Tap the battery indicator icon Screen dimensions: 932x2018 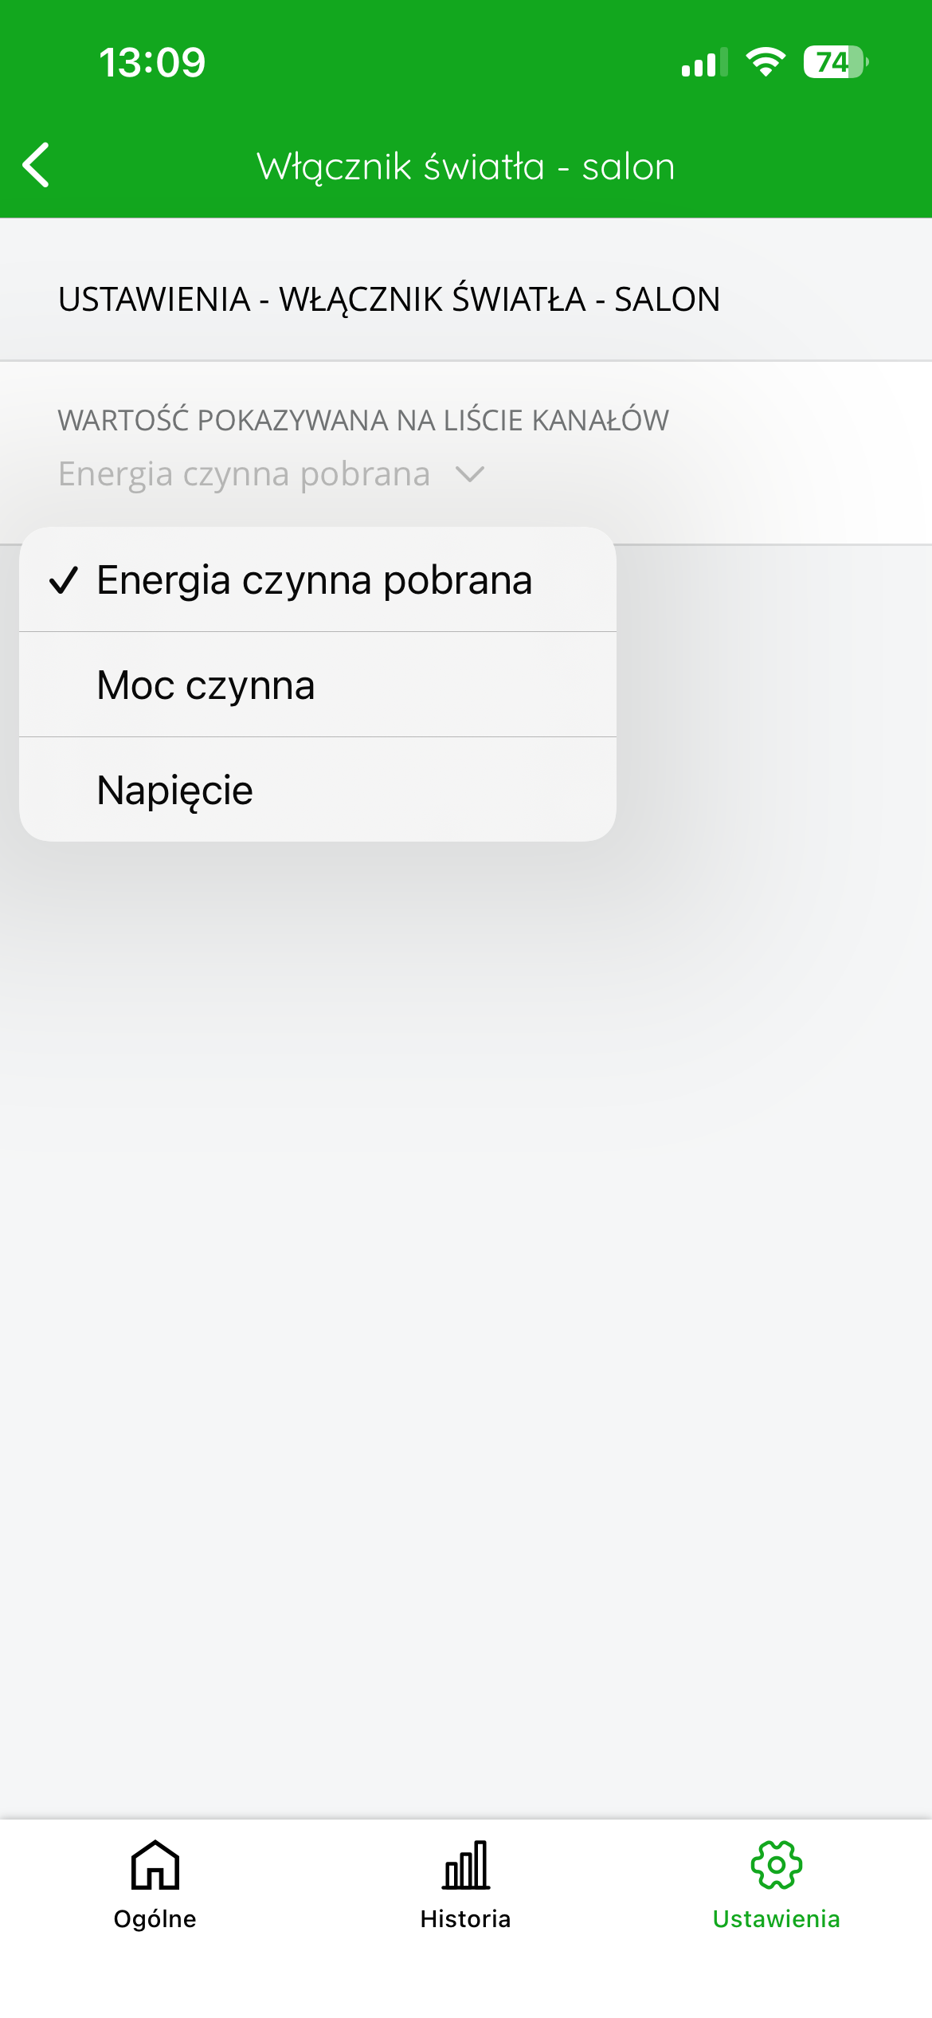pos(836,62)
